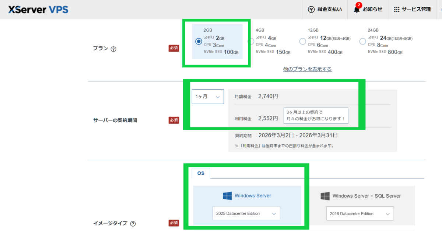Select the 4GB plan radio button
This screenshot has height=231, width=442.
click(x=251, y=41)
